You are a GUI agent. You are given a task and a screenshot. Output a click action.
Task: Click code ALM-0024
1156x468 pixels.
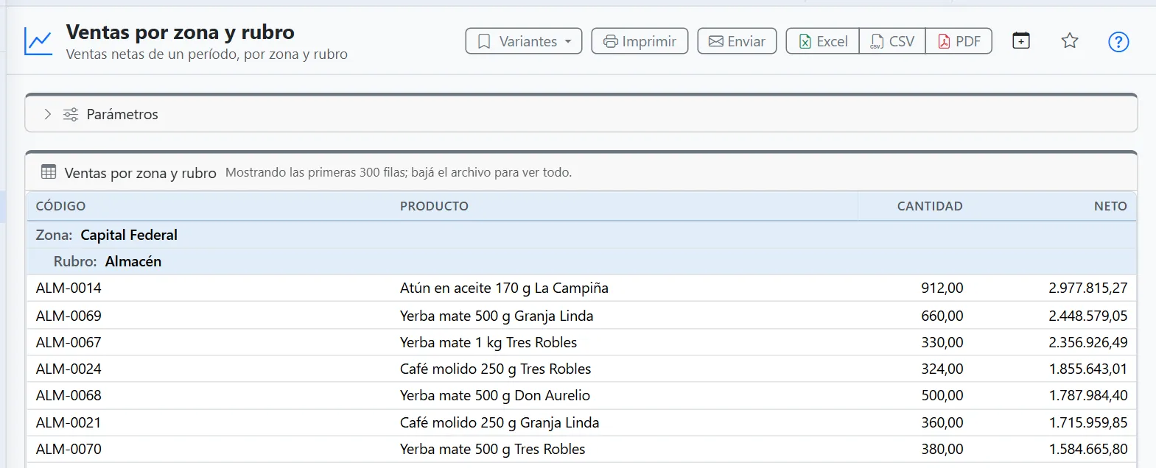click(69, 369)
